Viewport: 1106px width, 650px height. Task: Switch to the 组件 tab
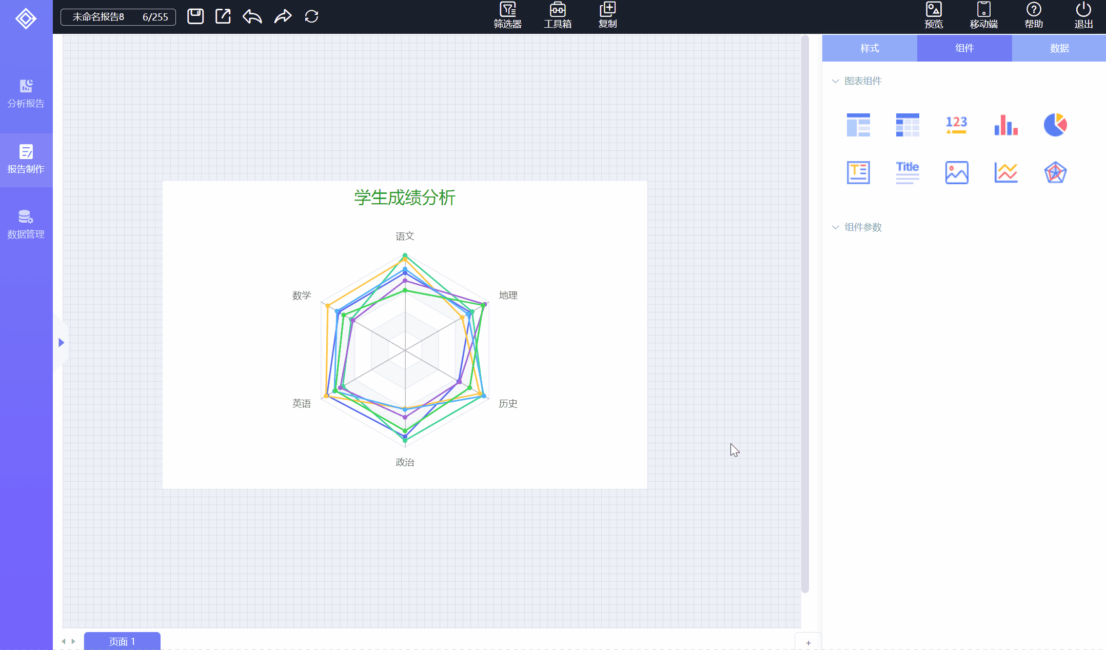[x=964, y=48]
